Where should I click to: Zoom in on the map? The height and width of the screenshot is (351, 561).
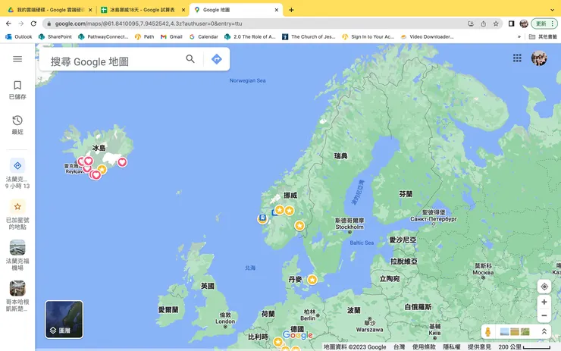(544, 302)
